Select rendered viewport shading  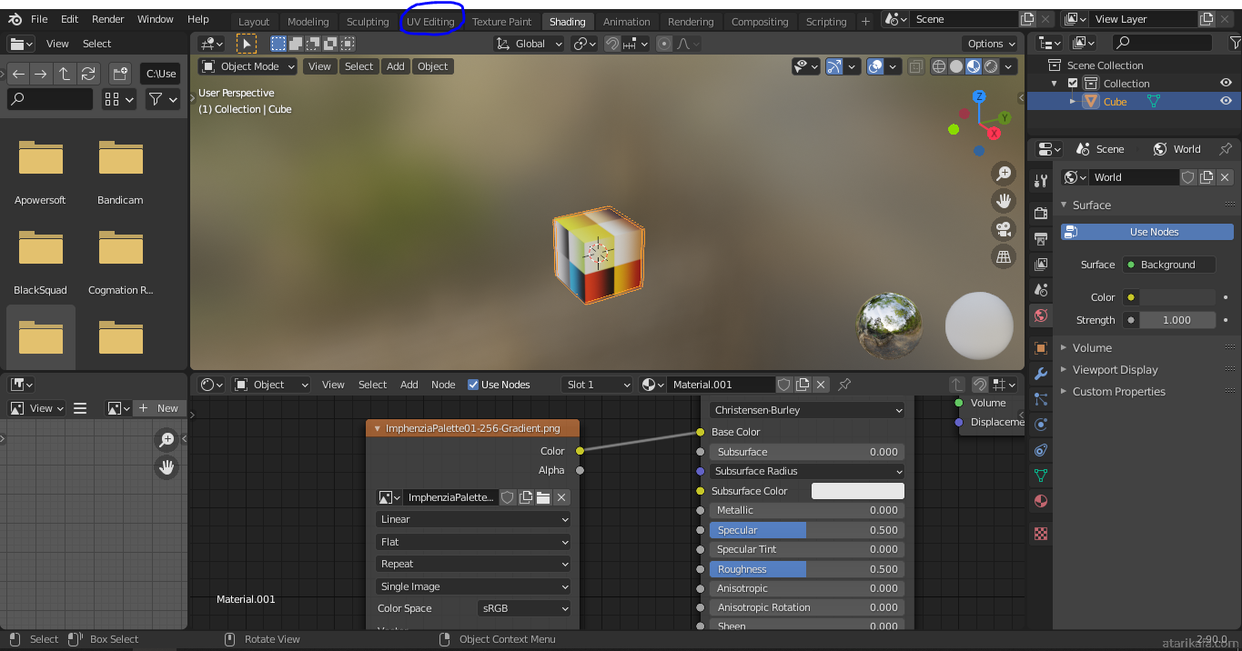click(991, 66)
